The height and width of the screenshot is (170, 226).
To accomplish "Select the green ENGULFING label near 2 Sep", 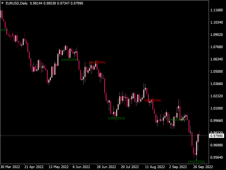I will click(x=177, y=120).
